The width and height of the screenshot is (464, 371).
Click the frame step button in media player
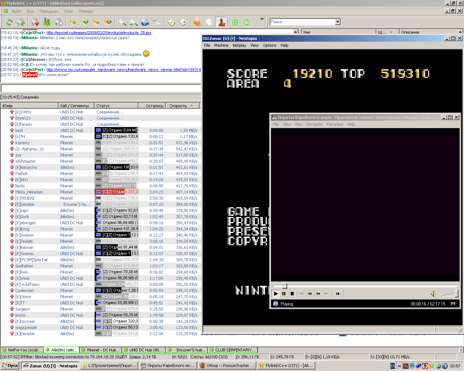(x=338, y=294)
